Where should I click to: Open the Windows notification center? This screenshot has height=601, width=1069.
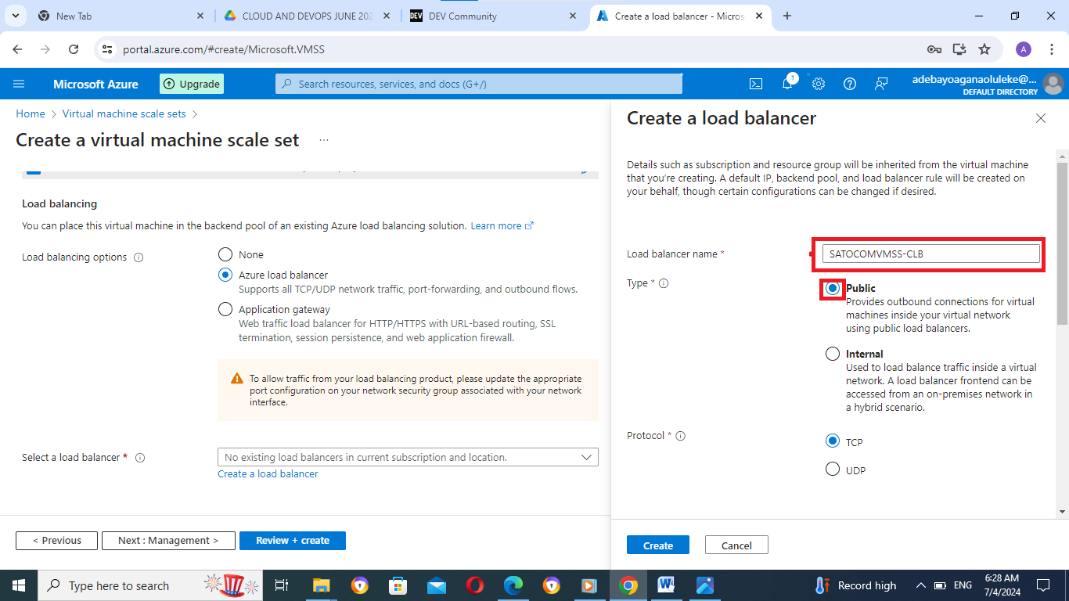[x=1043, y=585]
